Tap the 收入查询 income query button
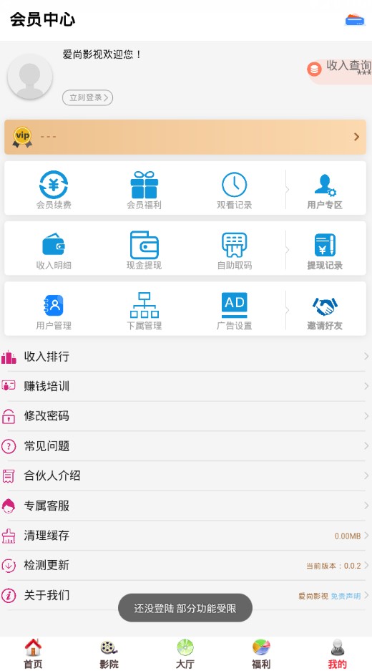The height and width of the screenshot is (671, 372). point(340,72)
